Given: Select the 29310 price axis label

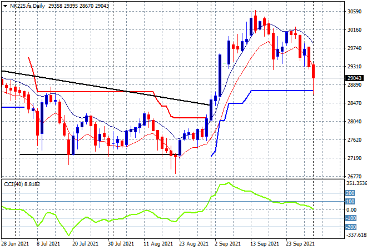Looking at the screenshot, I should tap(354, 67).
